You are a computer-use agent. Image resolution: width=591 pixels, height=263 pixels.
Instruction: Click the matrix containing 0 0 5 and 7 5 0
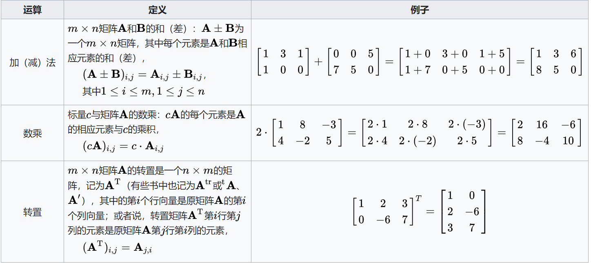pos(353,62)
